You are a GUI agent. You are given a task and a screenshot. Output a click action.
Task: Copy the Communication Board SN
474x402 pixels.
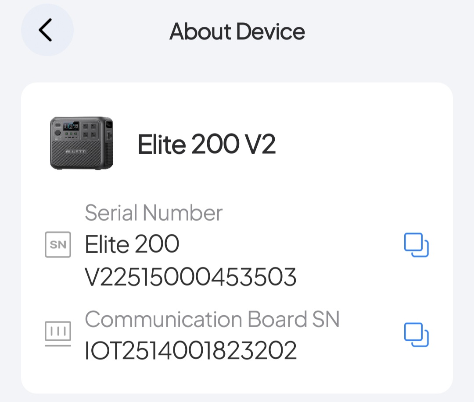coord(416,335)
